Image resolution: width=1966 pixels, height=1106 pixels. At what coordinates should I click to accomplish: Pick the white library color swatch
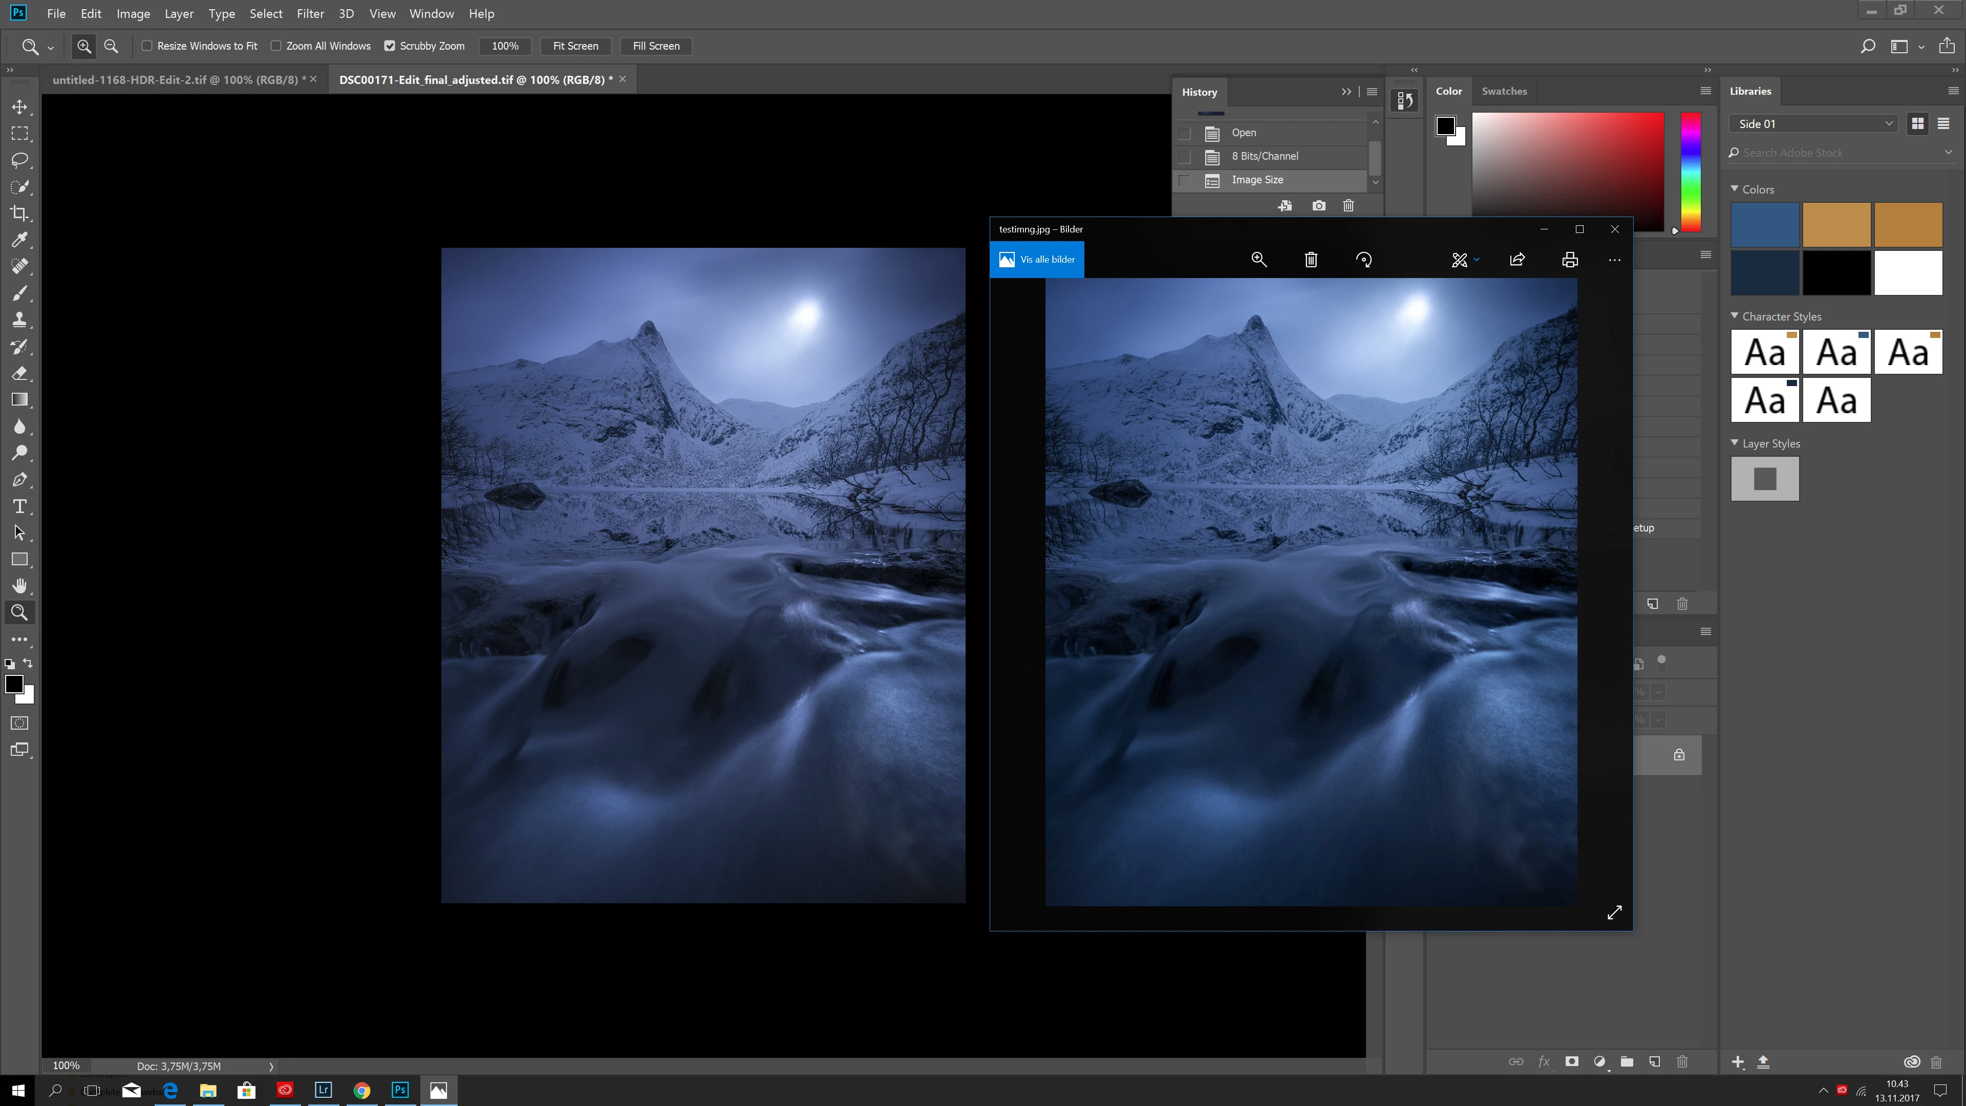[x=1908, y=272]
